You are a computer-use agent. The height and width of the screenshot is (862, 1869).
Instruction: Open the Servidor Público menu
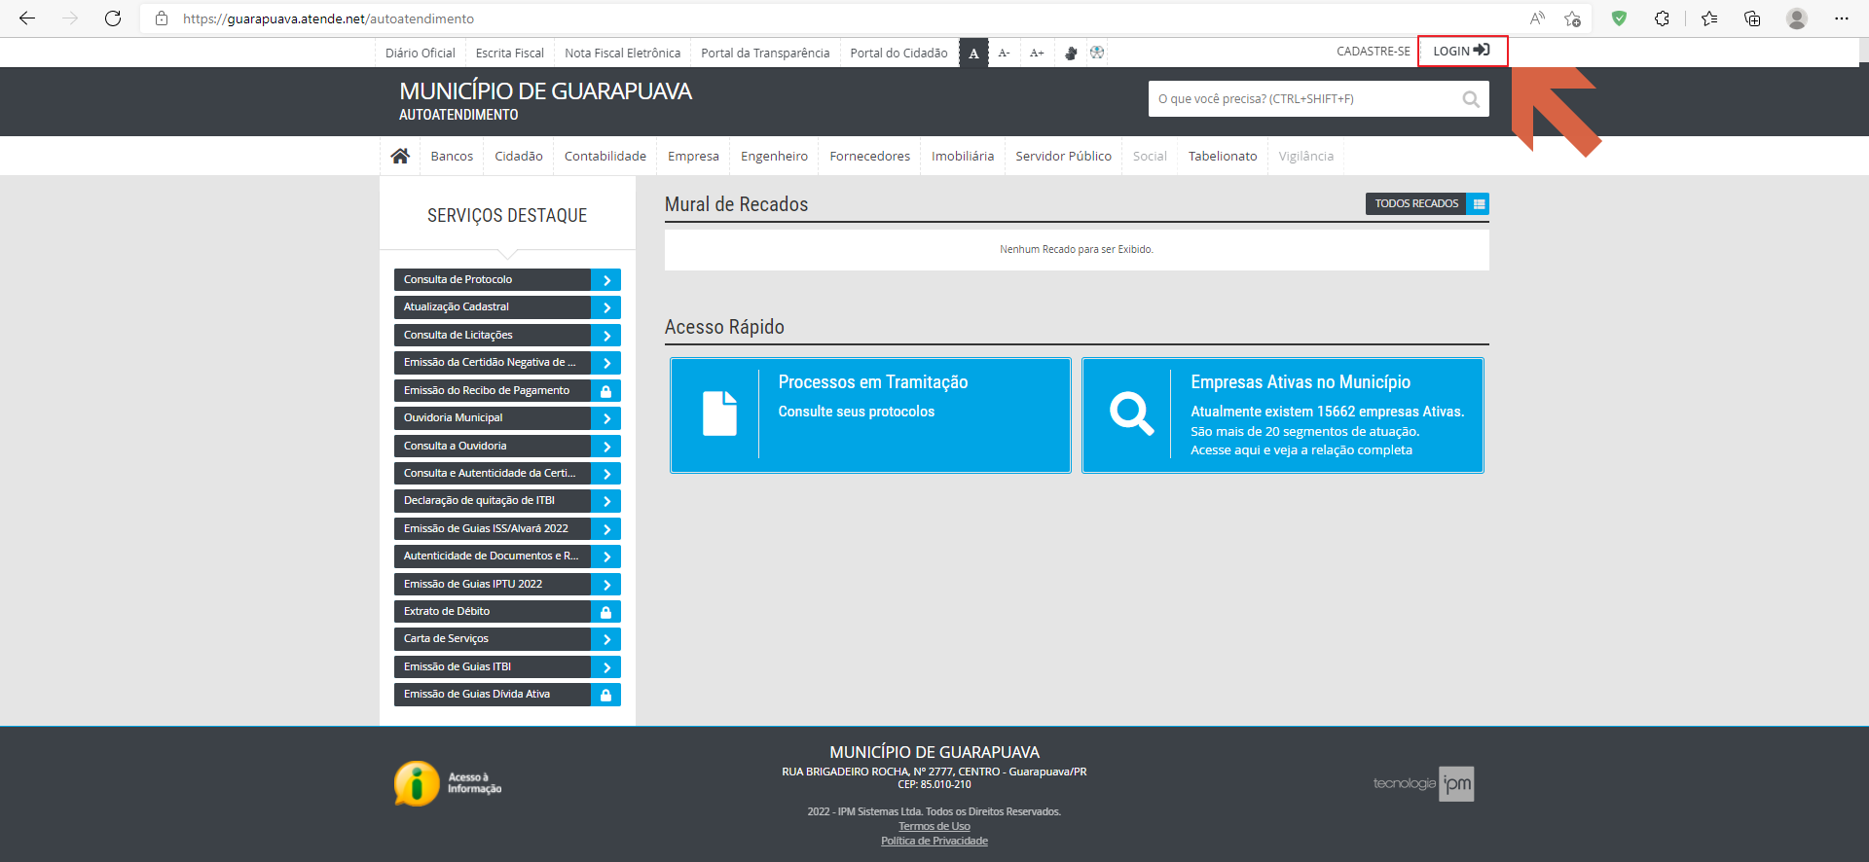pos(1063,156)
